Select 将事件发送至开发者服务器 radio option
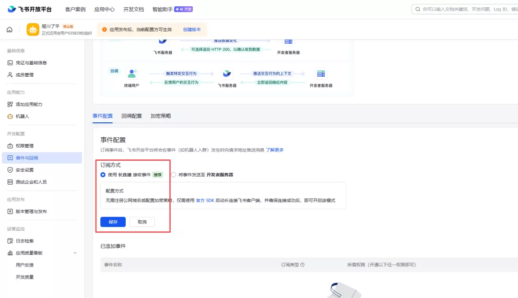This screenshot has width=518, height=298. click(174, 175)
